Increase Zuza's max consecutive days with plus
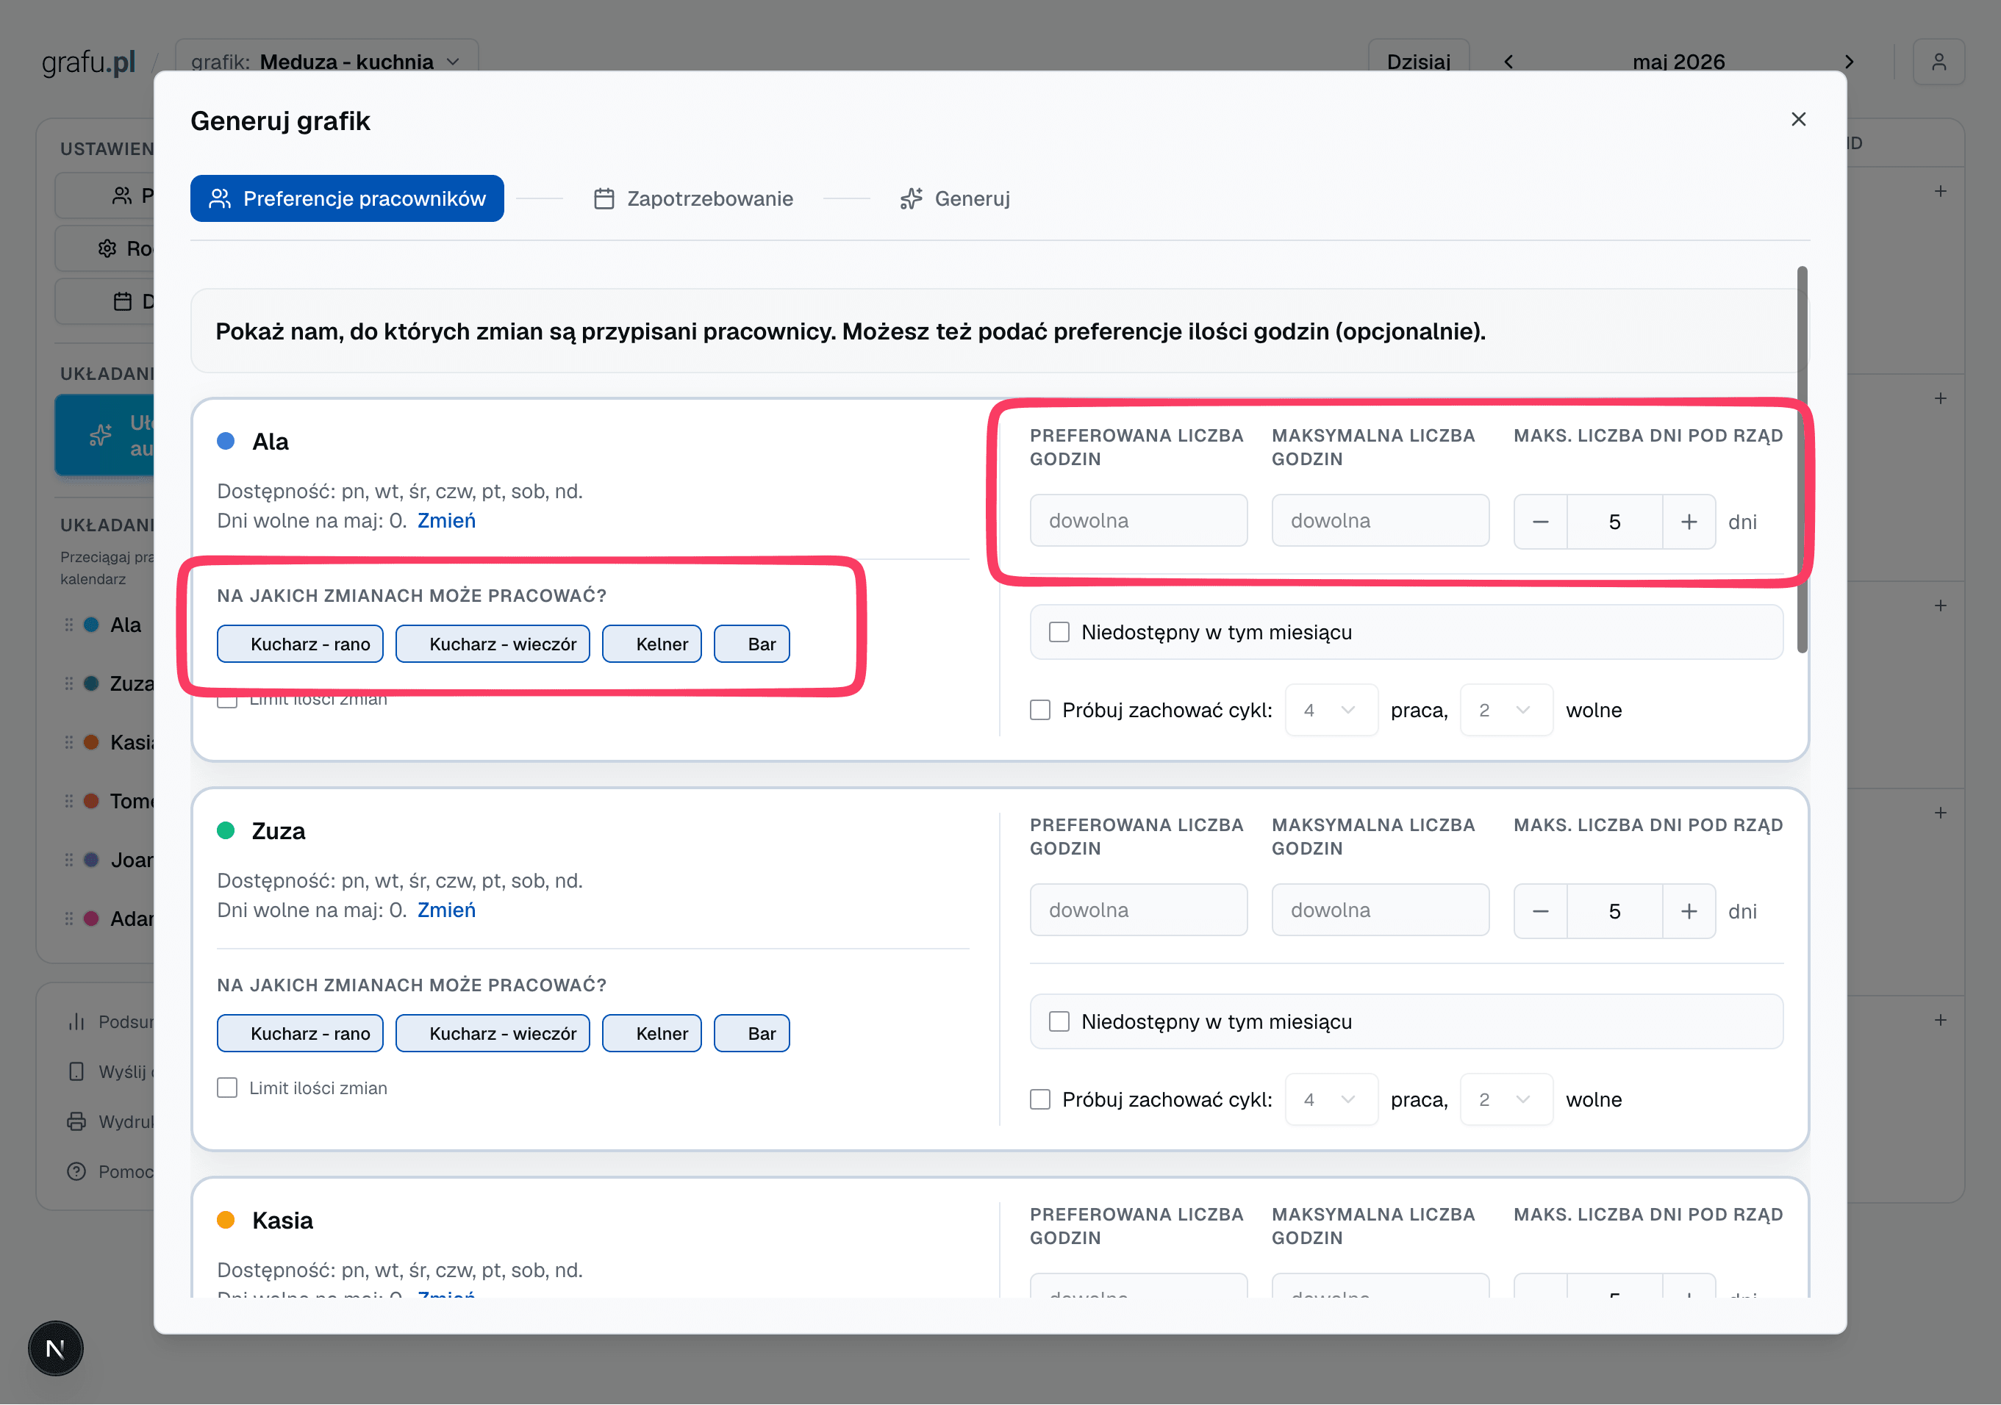2001x1405 pixels. [1688, 910]
